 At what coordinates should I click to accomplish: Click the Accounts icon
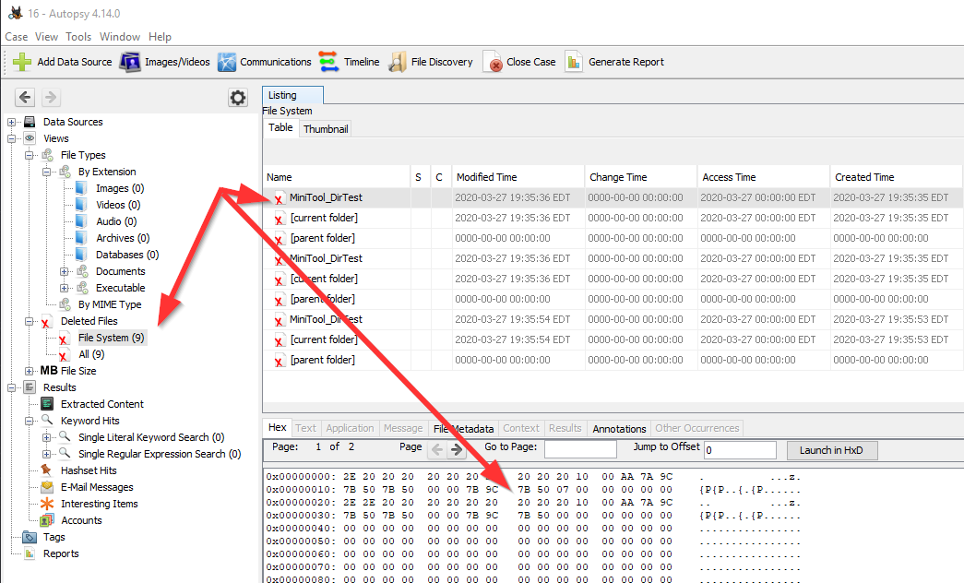(x=47, y=520)
